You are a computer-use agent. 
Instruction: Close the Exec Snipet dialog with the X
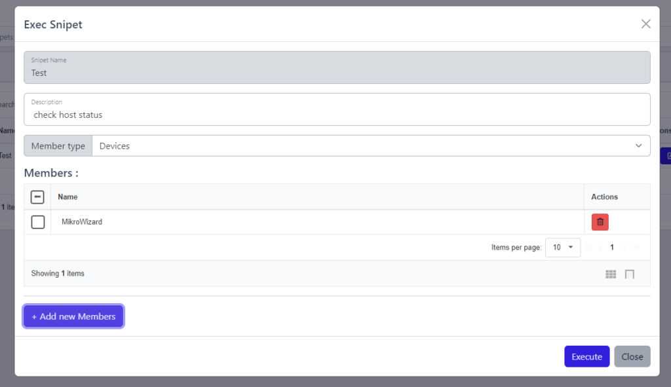coord(645,24)
